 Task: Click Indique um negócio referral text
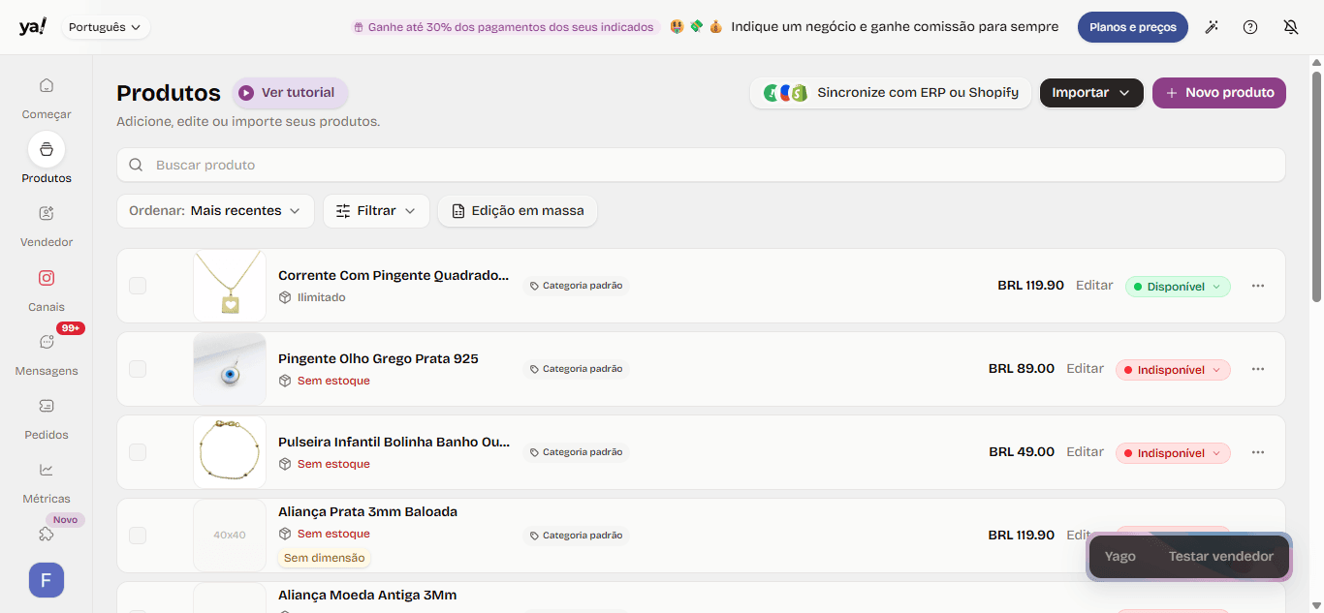pos(895,27)
